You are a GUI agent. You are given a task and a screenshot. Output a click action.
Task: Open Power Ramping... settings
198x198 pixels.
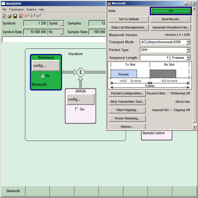point(127,118)
